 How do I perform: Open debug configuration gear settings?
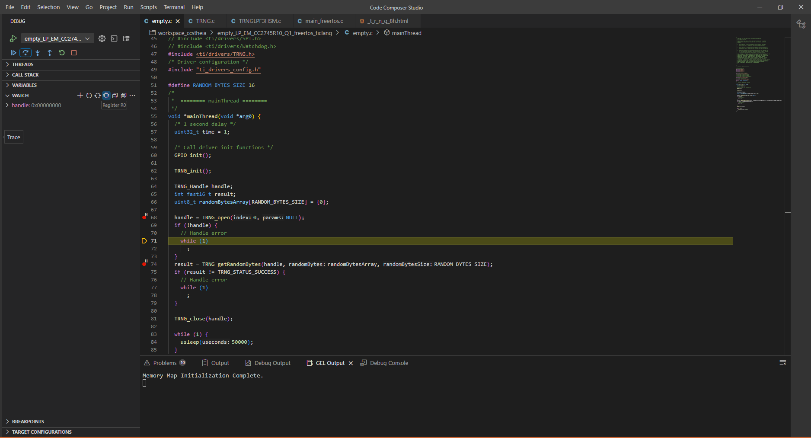click(102, 38)
